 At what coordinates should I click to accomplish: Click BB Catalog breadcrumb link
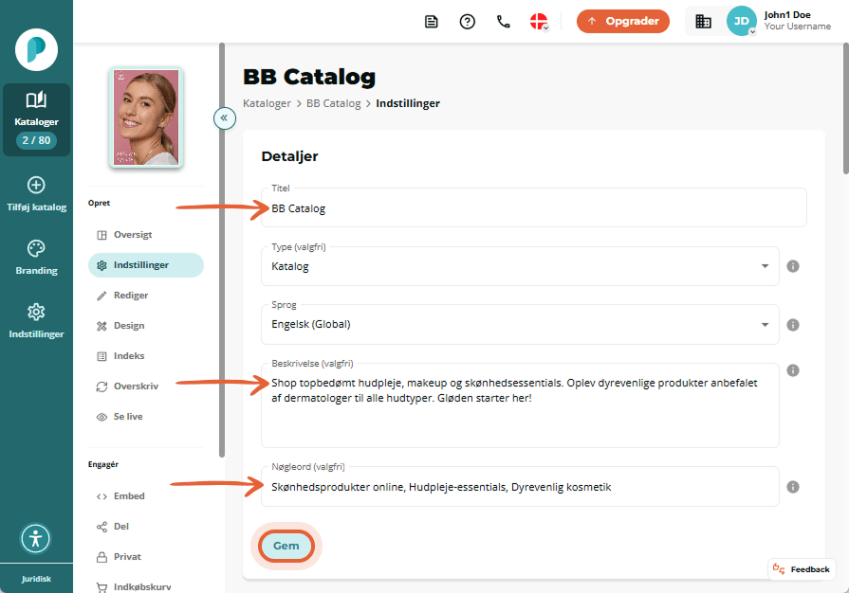pos(334,103)
